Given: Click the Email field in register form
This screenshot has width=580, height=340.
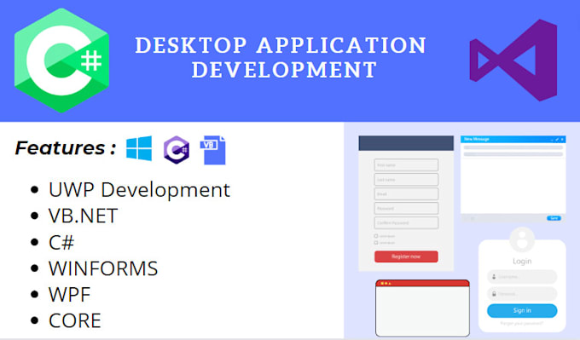Looking at the screenshot, I should tap(406, 193).
